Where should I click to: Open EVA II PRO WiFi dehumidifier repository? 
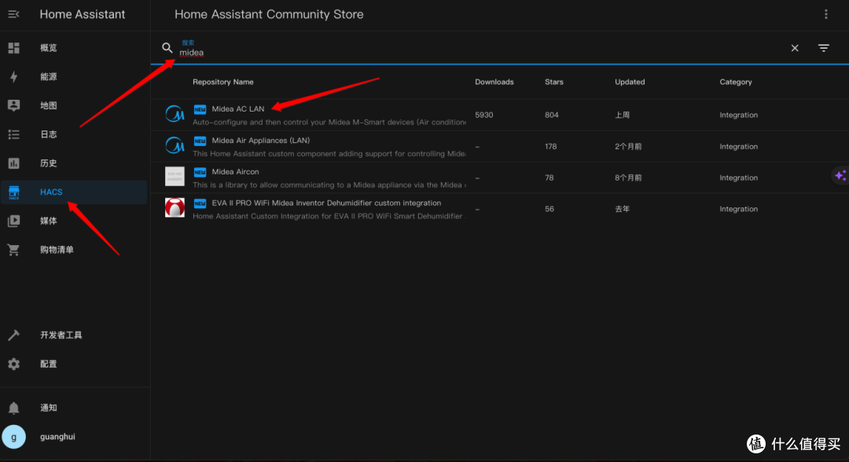pos(326,203)
